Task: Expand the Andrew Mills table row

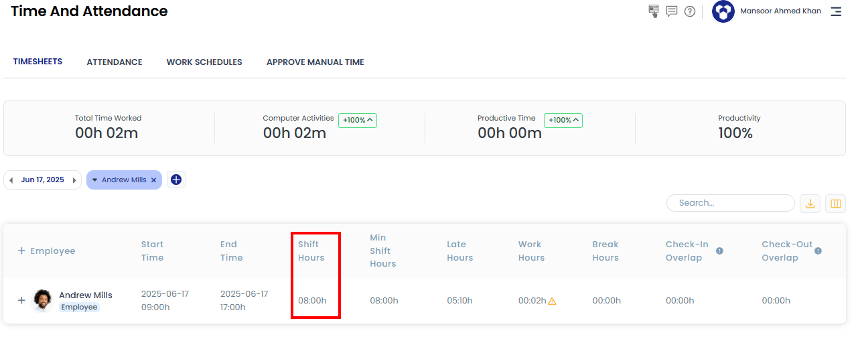Action: point(21,301)
